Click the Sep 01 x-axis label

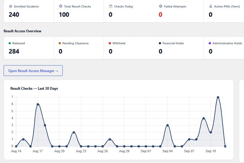(146, 151)
